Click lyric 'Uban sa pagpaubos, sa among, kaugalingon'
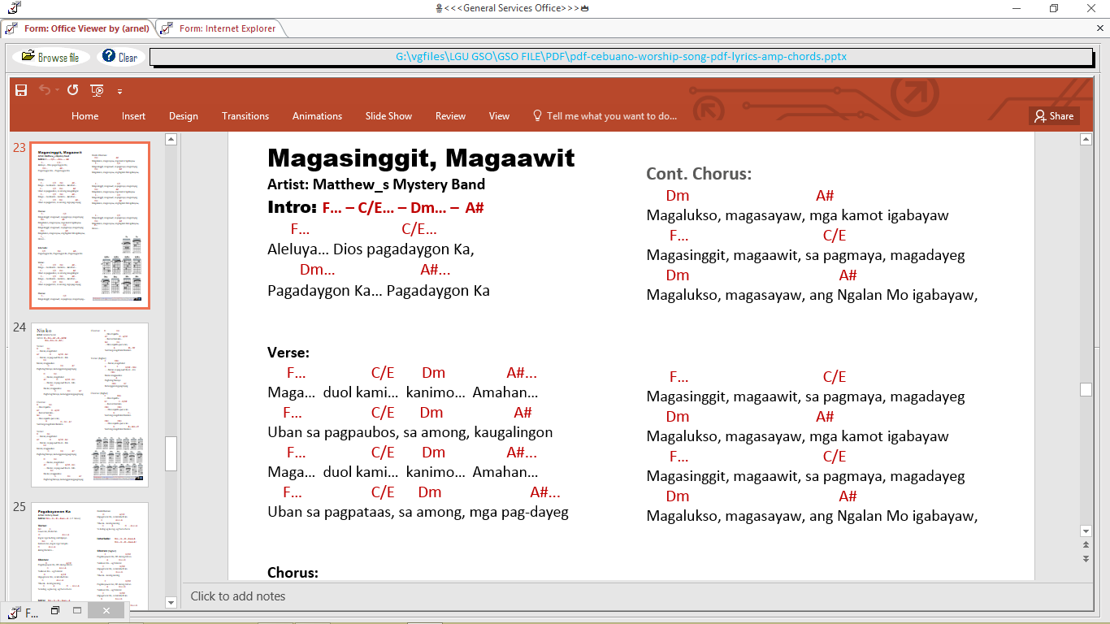The height and width of the screenshot is (624, 1110). click(410, 432)
